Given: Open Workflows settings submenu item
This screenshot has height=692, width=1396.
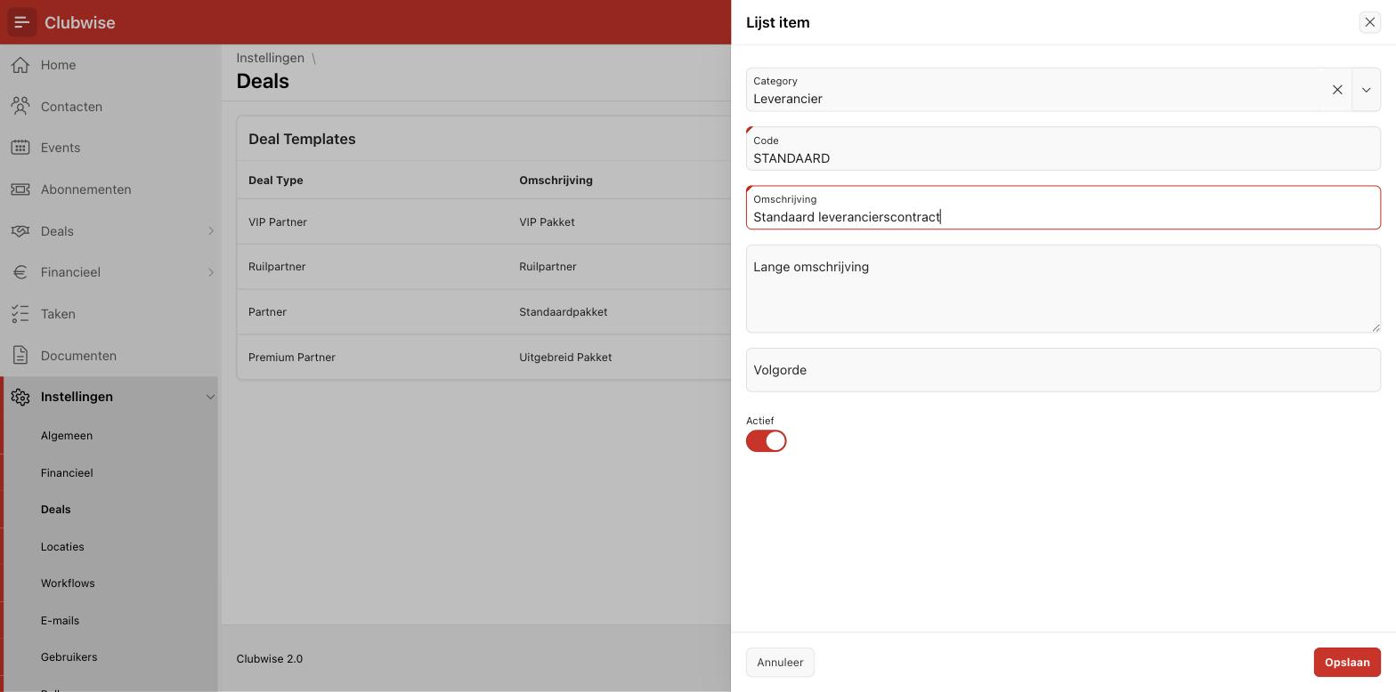Looking at the screenshot, I should click(x=68, y=583).
